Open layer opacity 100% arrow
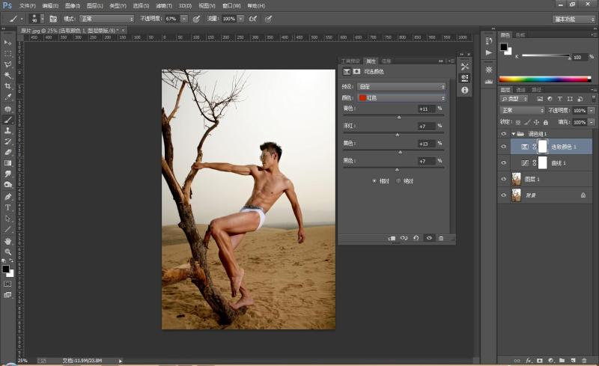The height and width of the screenshot is (366, 599). click(x=592, y=111)
